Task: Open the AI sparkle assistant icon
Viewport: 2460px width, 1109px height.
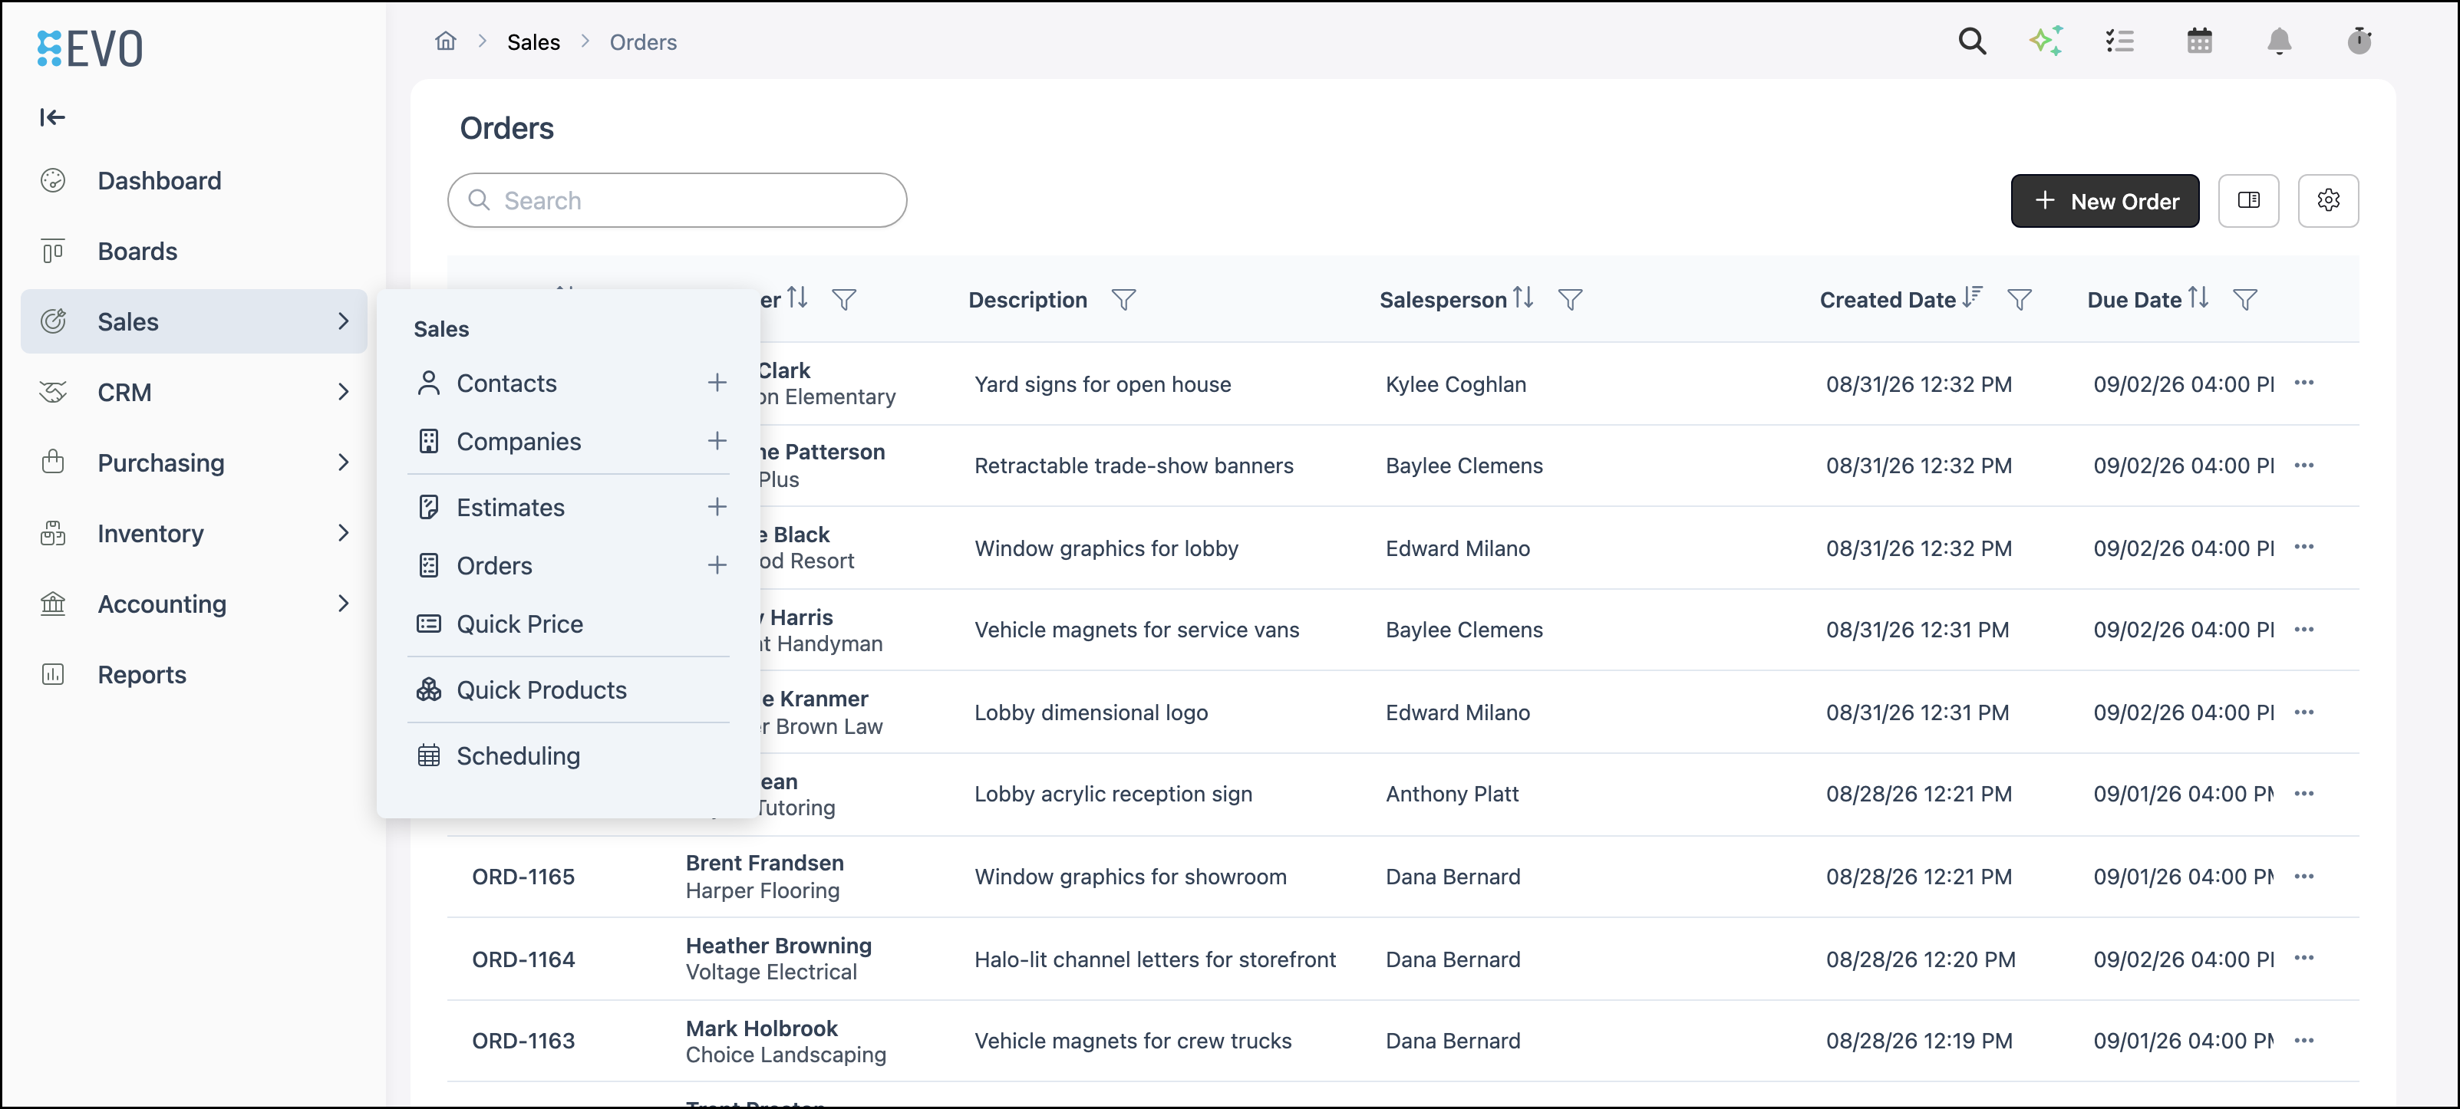Action: click(x=2046, y=41)
